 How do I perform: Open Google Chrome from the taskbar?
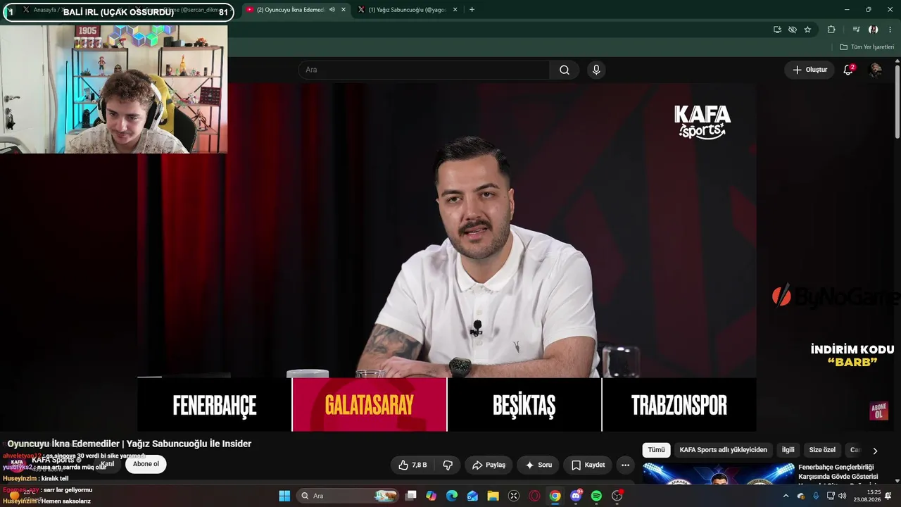click(555, 496)
